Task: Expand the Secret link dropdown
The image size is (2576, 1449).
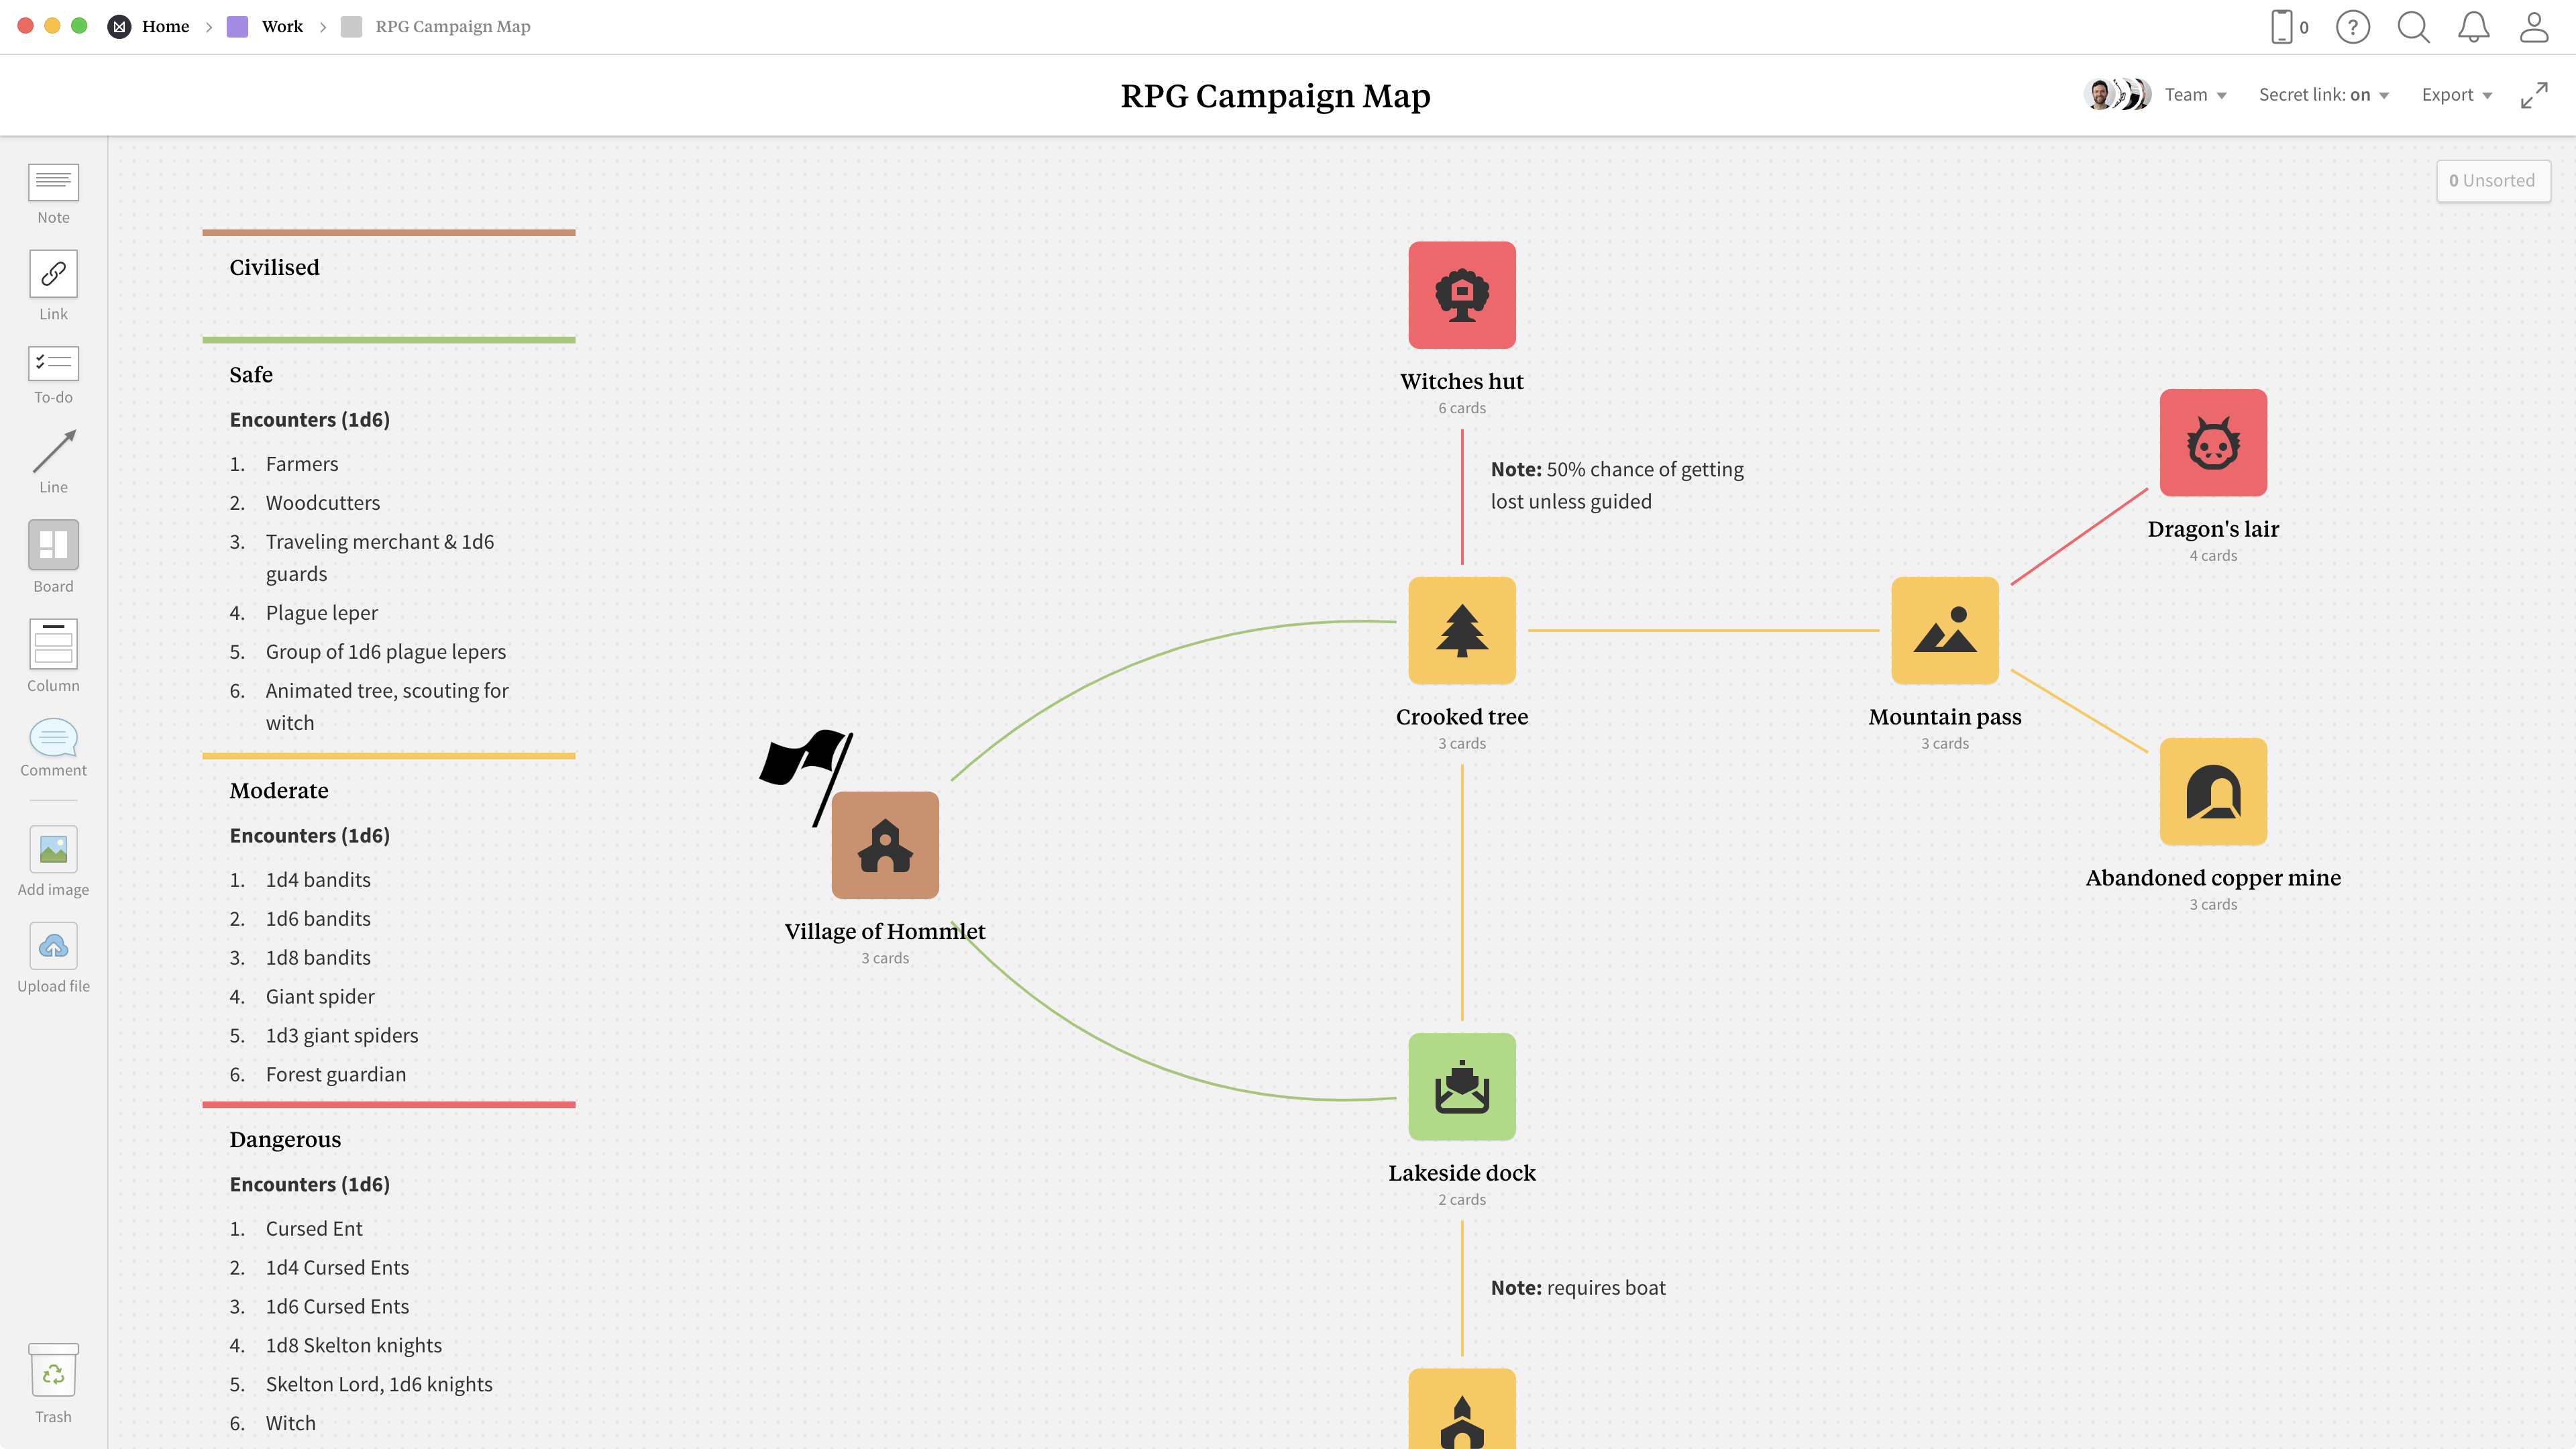Action: pyautogui.click(x=2323, y=95)
